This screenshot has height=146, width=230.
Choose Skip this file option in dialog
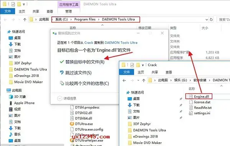tap(76, 73)
